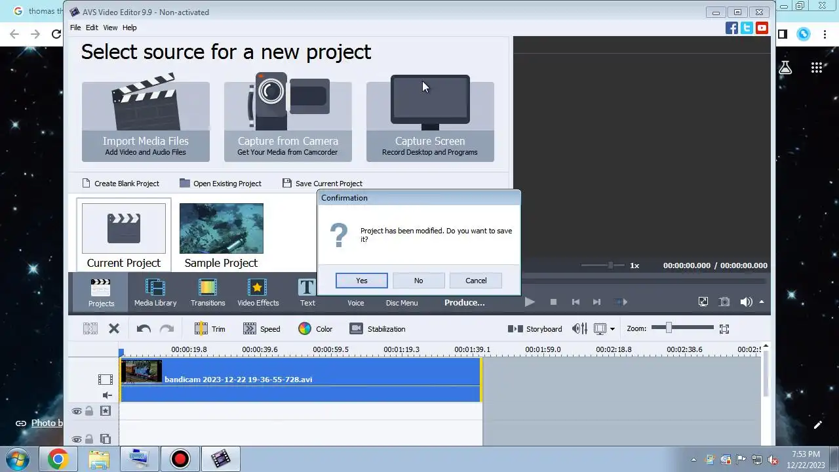Viewport: 839px width, 472px height.
Task: Adjust the playback speed slider
Action: point(602,265)
